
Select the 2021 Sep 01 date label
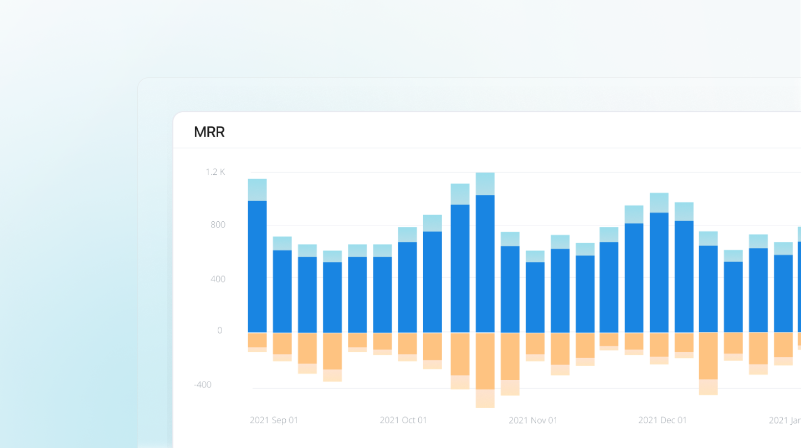(274, 420)
